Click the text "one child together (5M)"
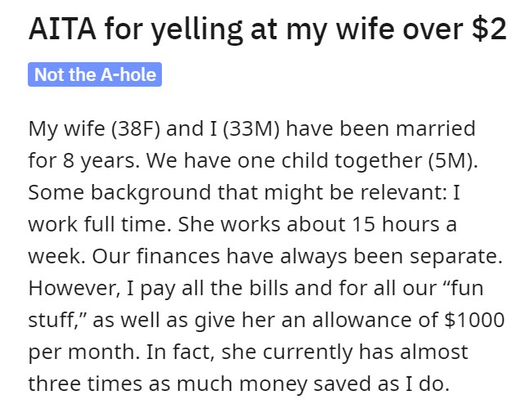The height and width of the screenshot is (404, 525). pos(356,160)
